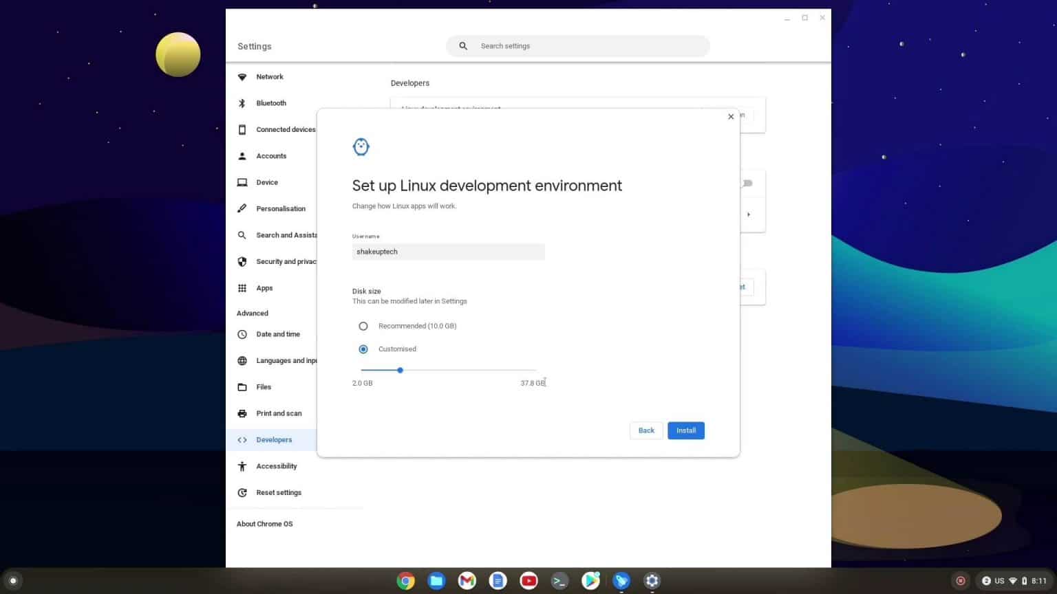This screenshot has height=594, width=1057.
Task: Select the Recommended (10.0 GB) disk size
Action: [363, 326]
